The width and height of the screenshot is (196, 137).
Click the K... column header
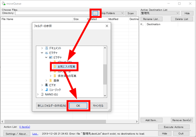(142, 24)
